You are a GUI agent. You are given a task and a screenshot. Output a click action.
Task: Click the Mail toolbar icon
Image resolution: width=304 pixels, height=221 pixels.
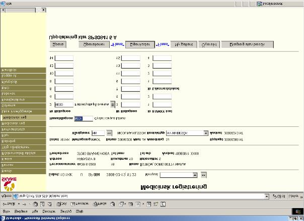pyautogui.click(x=121, y=204)
